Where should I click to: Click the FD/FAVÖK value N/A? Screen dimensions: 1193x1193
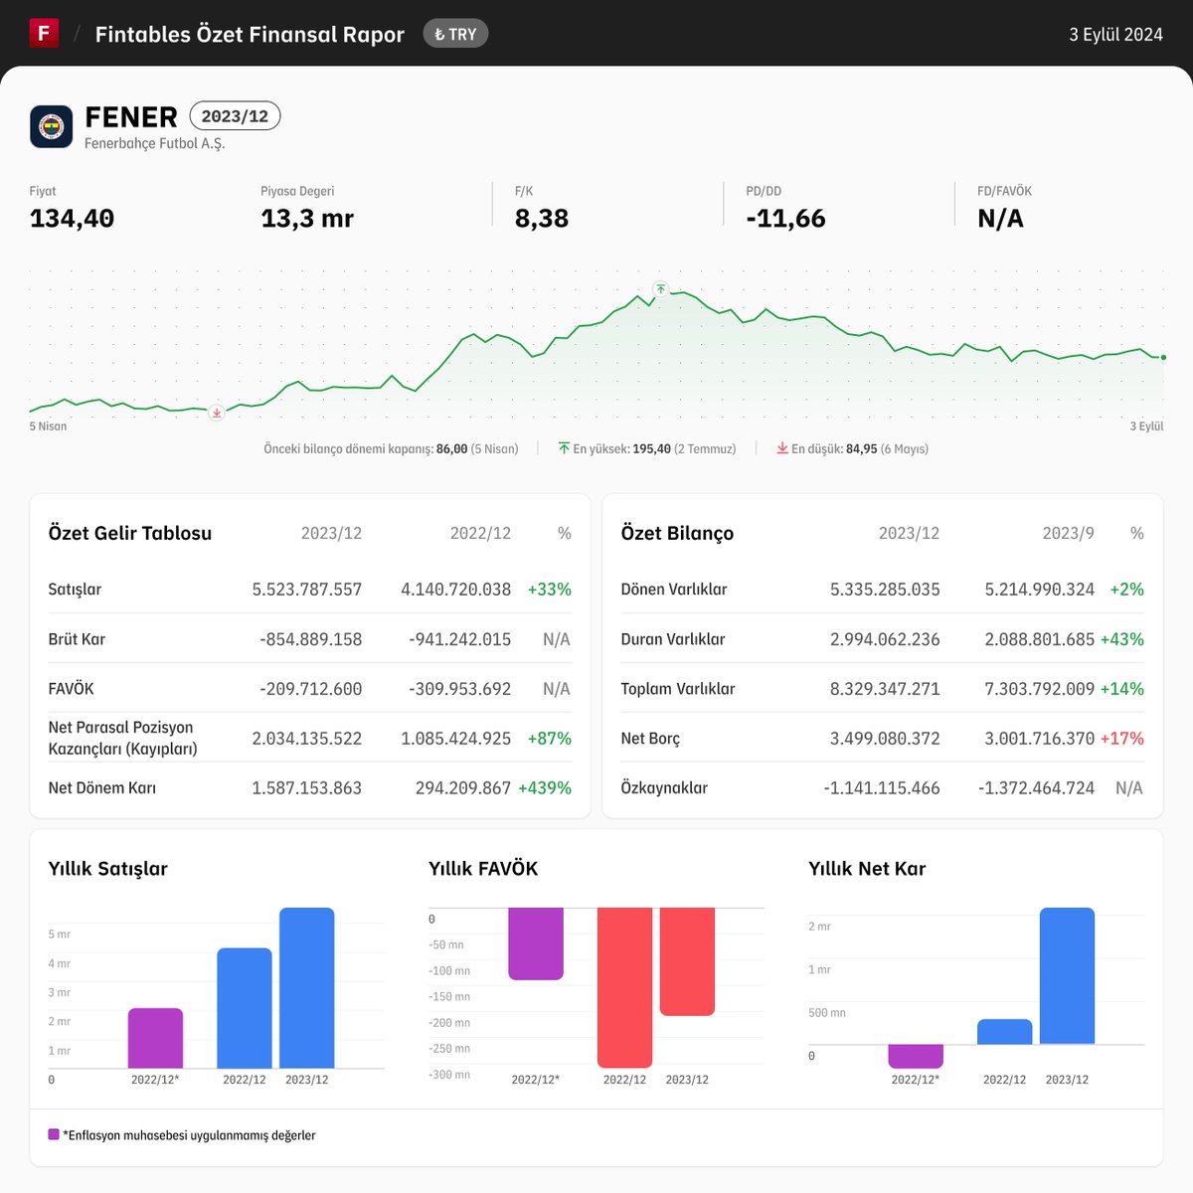1000,218
